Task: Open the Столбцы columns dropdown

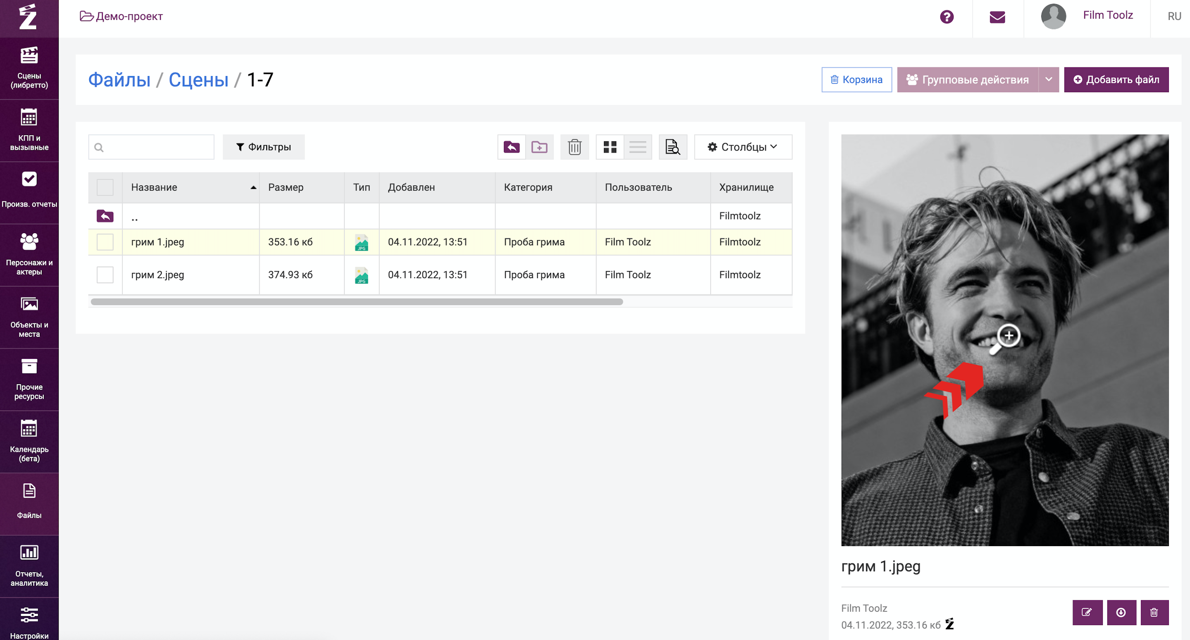Action: click(x=743, y=147)
